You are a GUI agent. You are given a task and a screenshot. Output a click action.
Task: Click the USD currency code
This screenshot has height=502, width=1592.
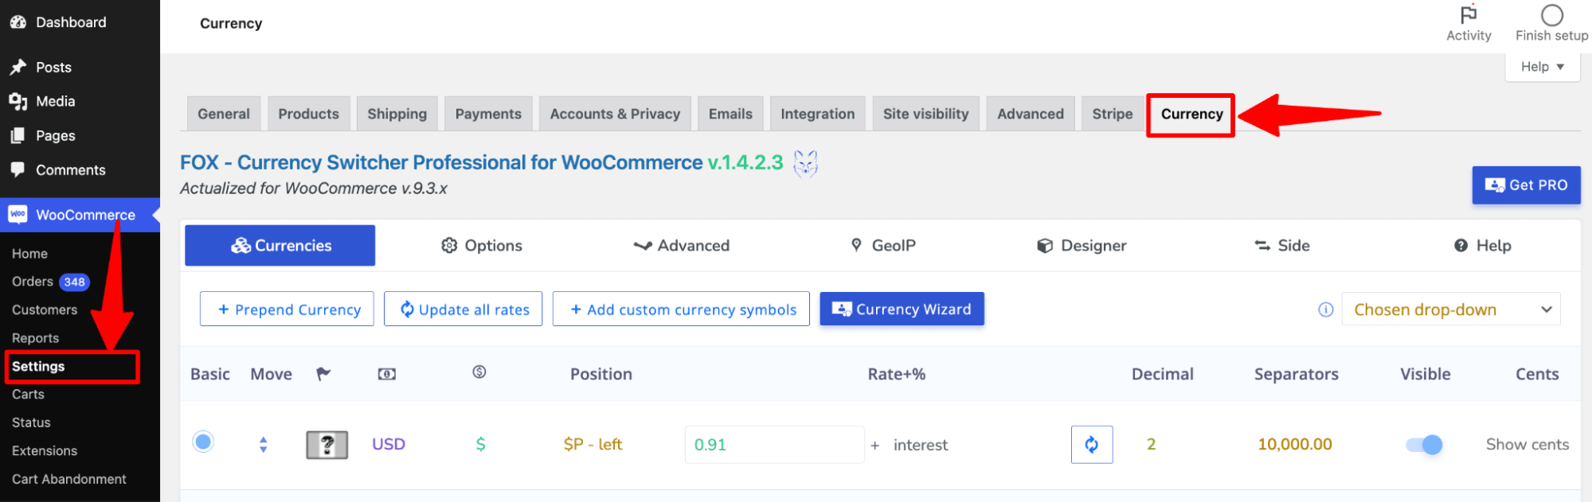(x=389, y=444)
